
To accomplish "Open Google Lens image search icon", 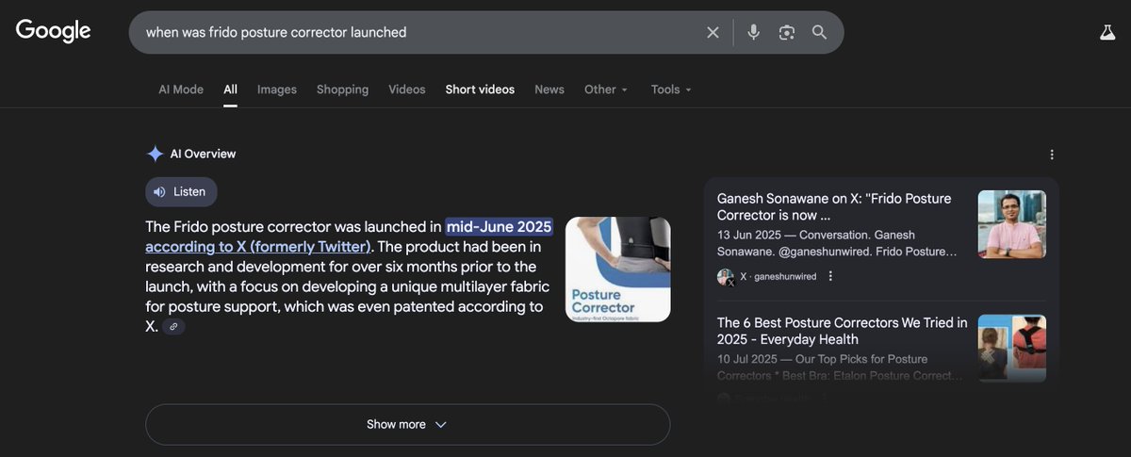I will click(787, 32).
